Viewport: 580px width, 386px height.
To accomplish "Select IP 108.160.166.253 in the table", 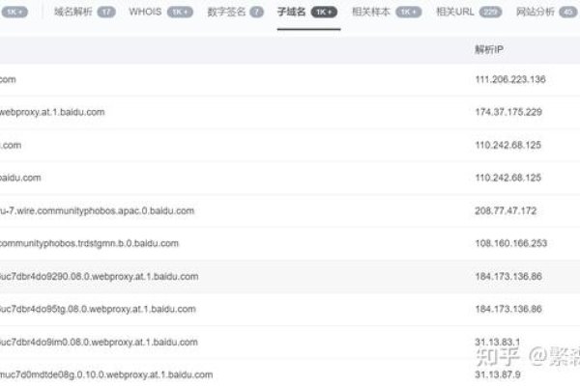I will pyautogui.click(x=510, y=243).
